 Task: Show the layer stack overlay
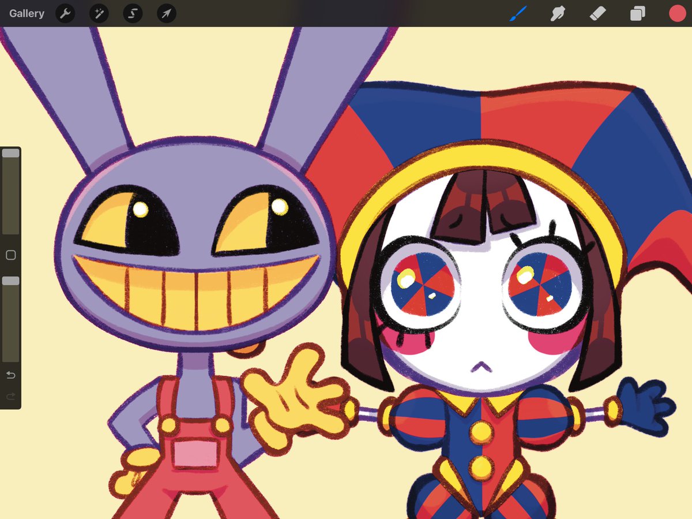pos(636,13)
